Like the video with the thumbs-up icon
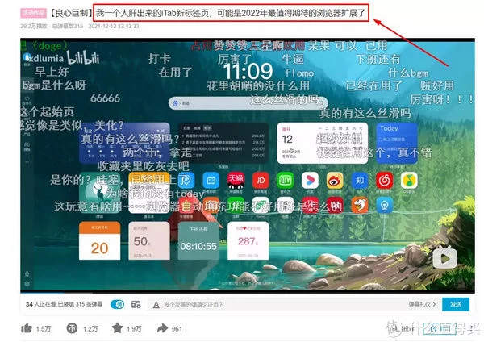 click(27, 328)
